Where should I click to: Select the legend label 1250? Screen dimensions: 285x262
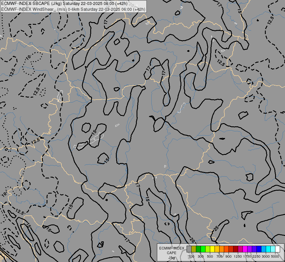pyautogui.click(x=238, y=256)
